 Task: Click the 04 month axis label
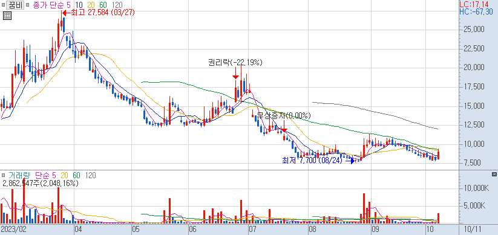[x=78, y=230]
